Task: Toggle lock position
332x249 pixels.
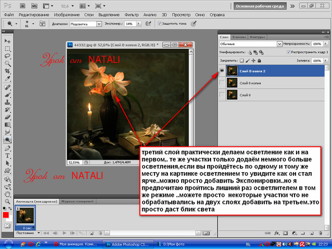Action: tap(253, 61)
